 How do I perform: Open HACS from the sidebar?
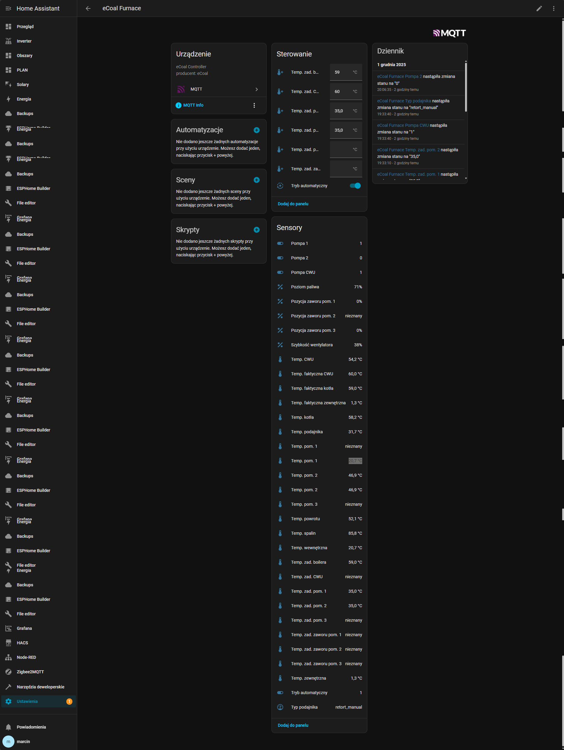tap(22, 643)
